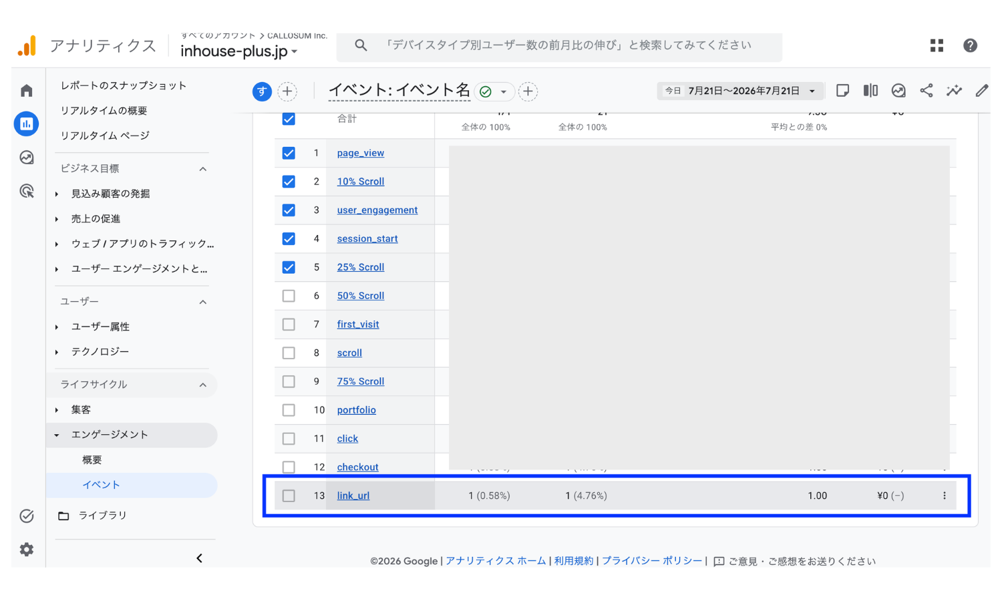Viewport: 1002px width, 601px height.
Task: Uncheck the 合計 select-all checkbox
Action: (x=289, y=119)
